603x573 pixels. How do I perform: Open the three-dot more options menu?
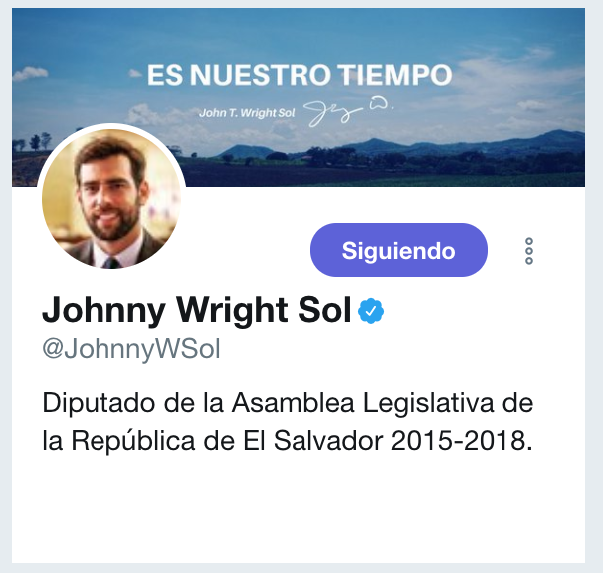click(x=529, y=251)
